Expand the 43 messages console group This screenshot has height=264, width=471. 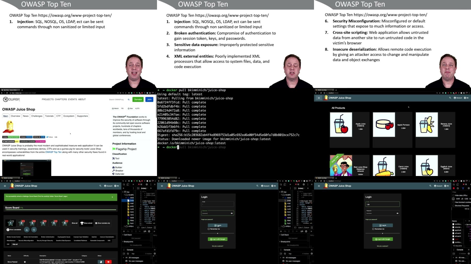point(281,258)
